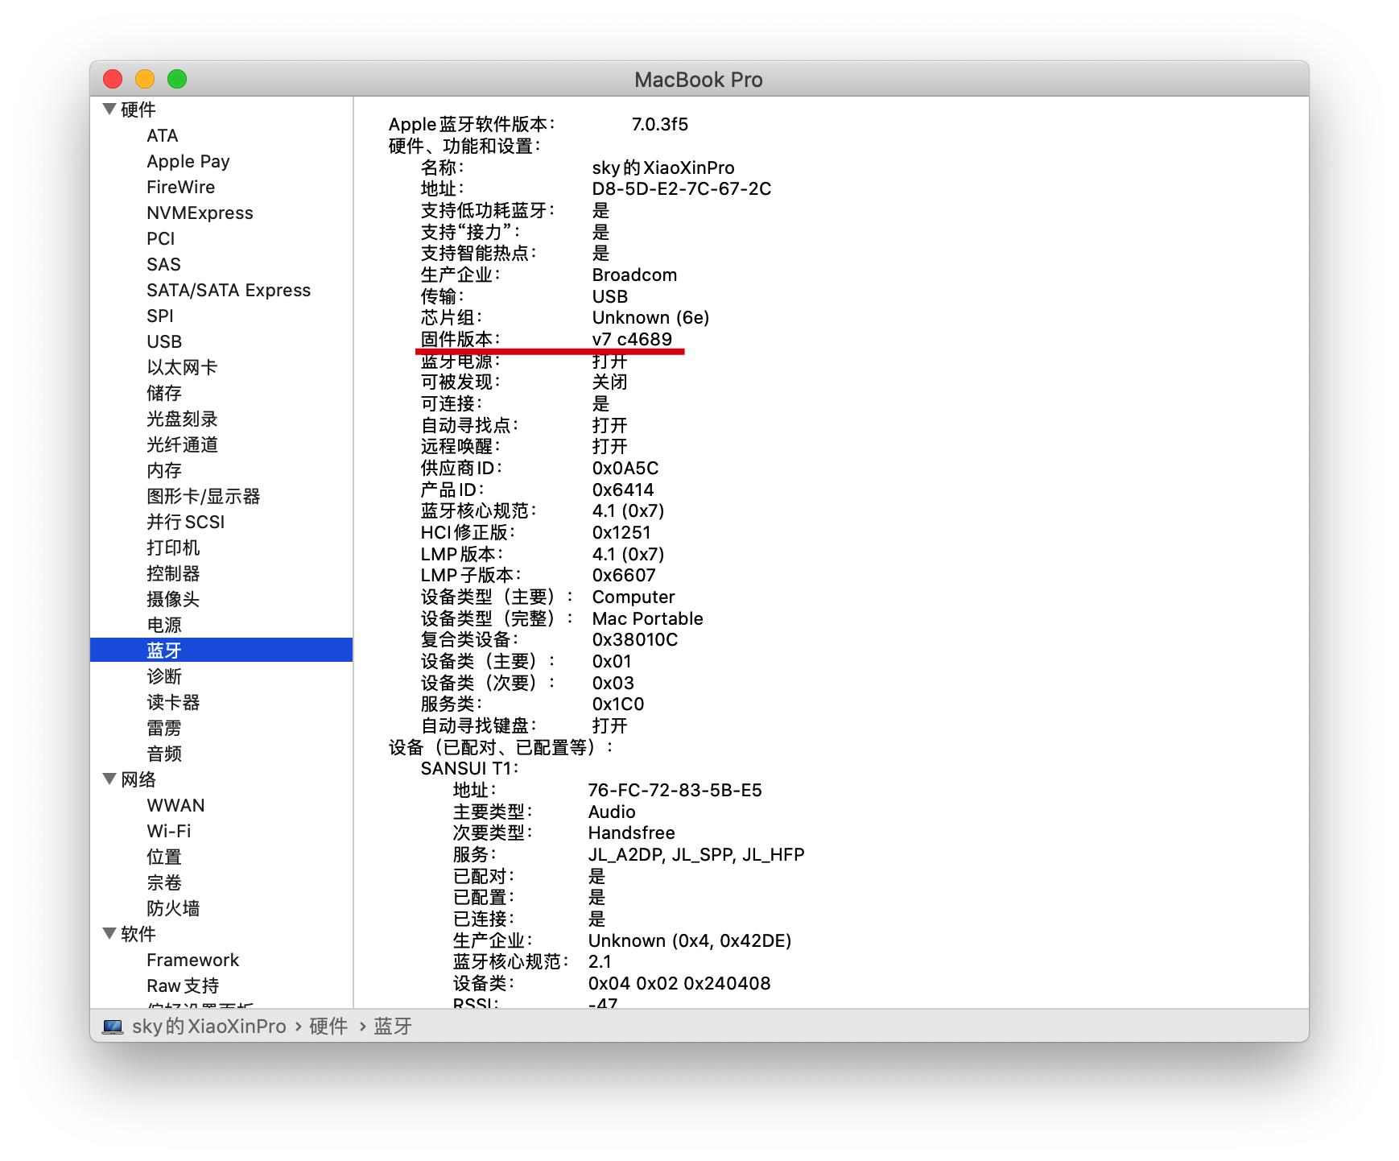Collapse the 网络 section triangle
Viewport: 1399px width, 1161px height.
tap(109, 779)
